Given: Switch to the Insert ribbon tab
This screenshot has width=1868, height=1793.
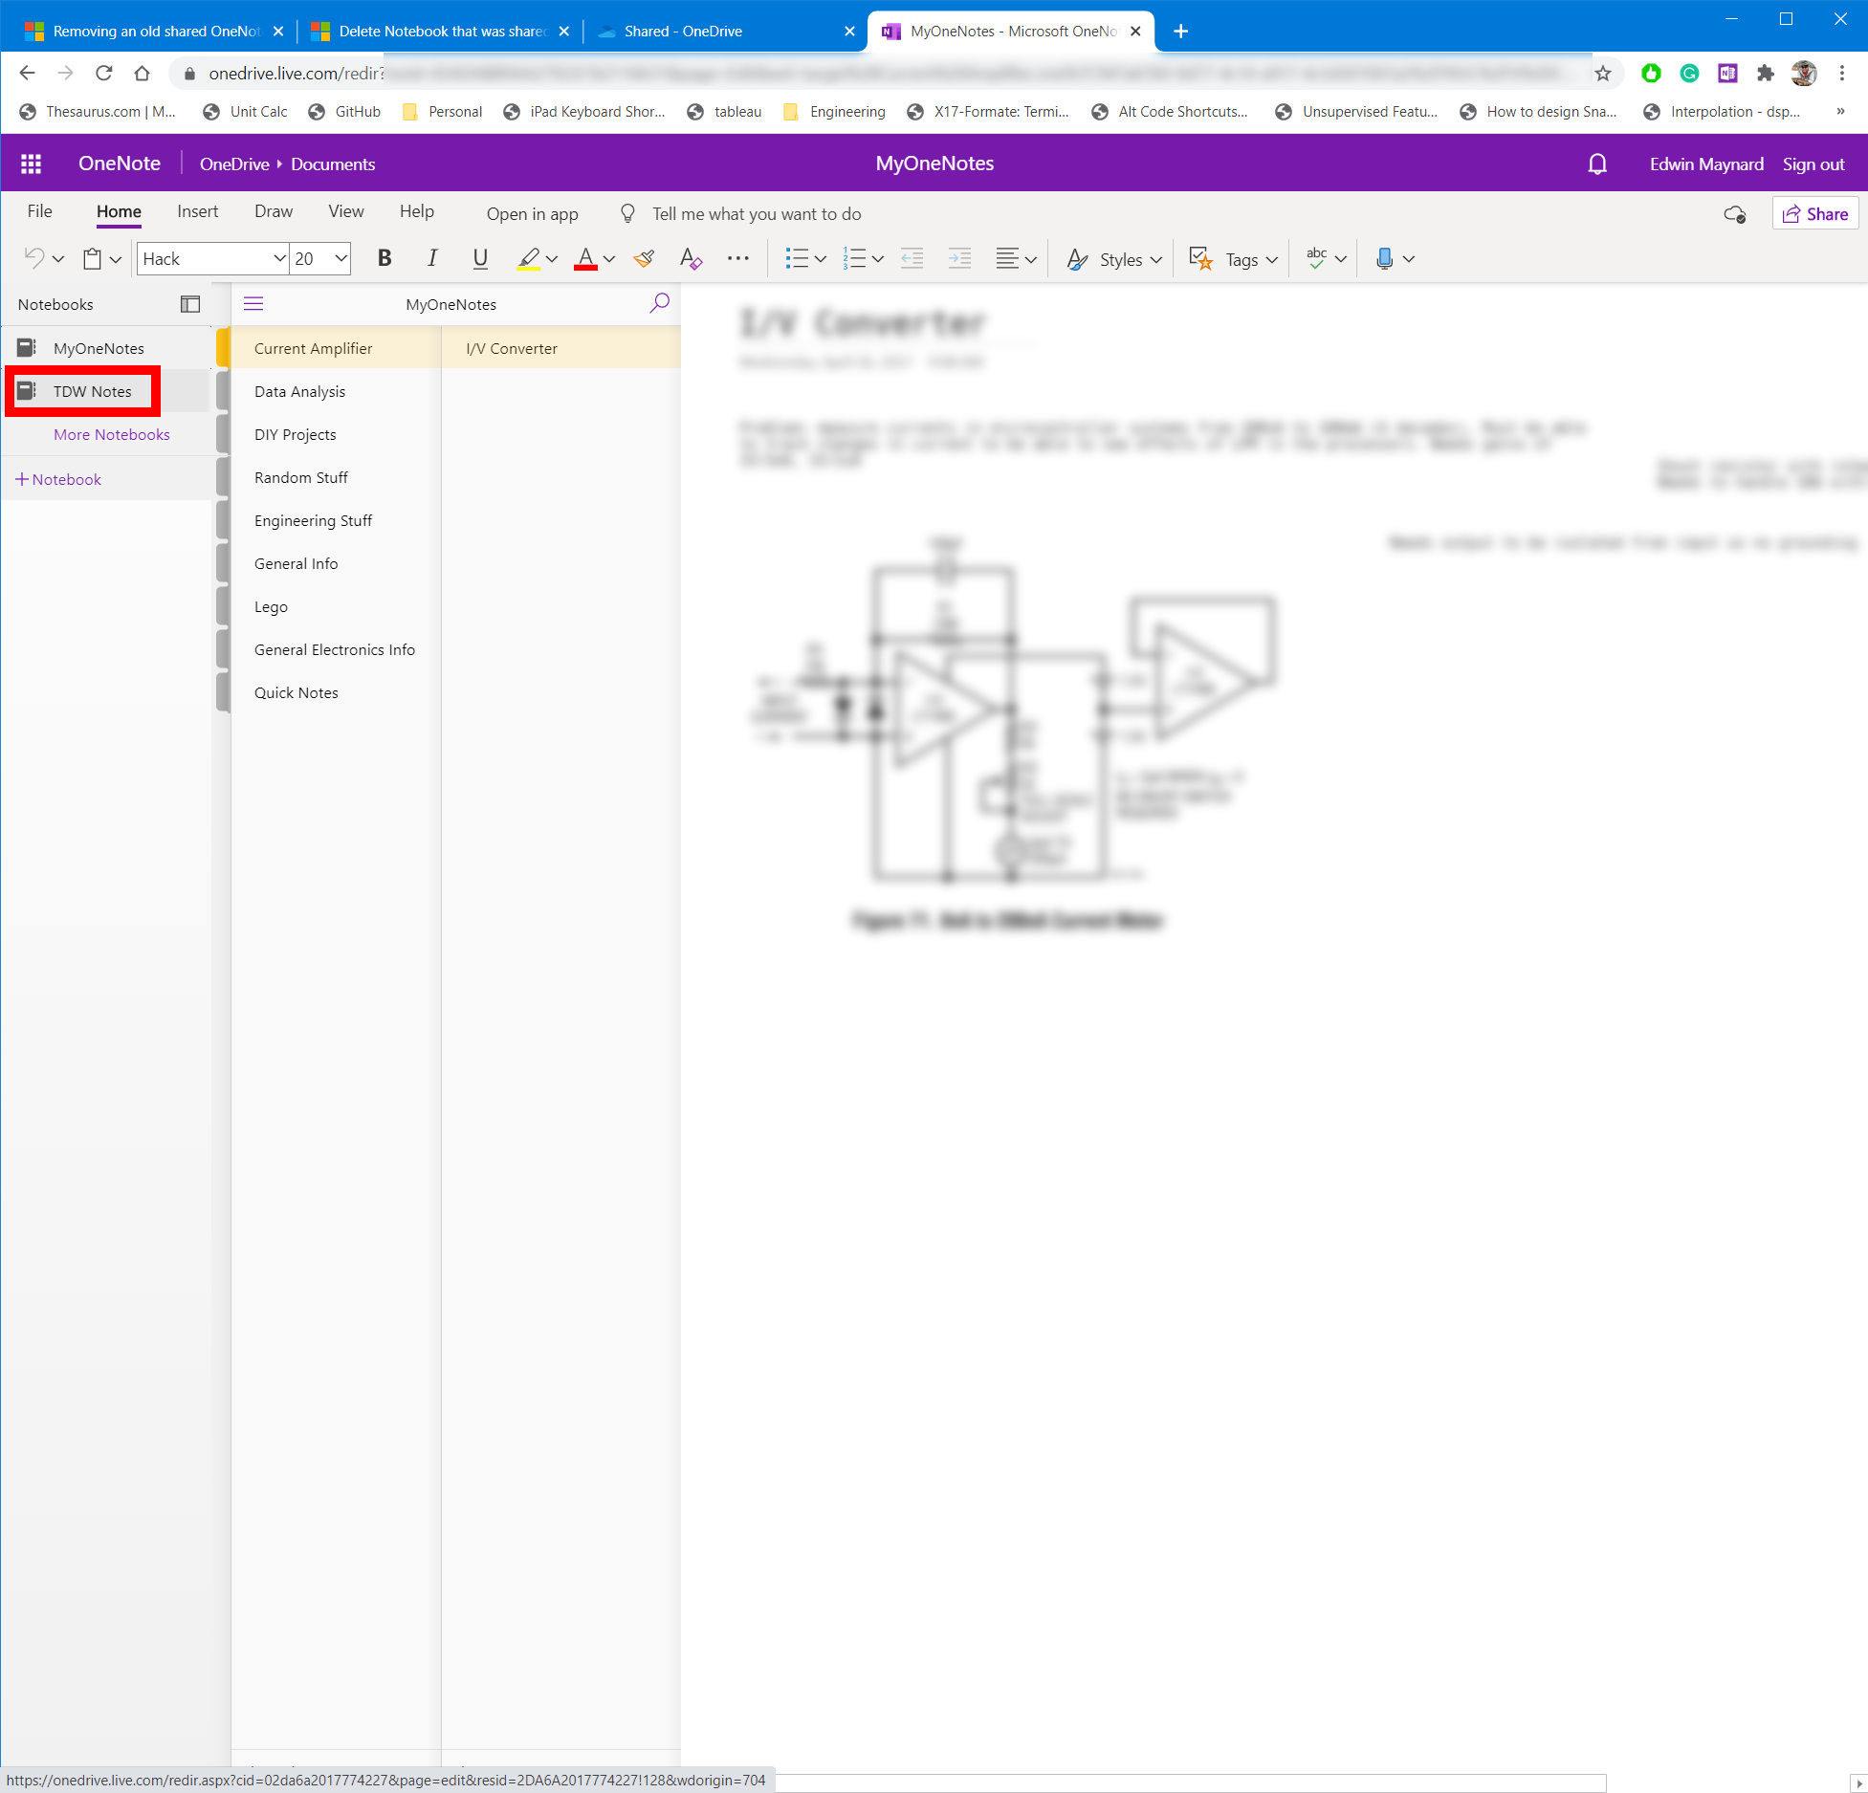Looking at the screenshot, I should 197,211.
